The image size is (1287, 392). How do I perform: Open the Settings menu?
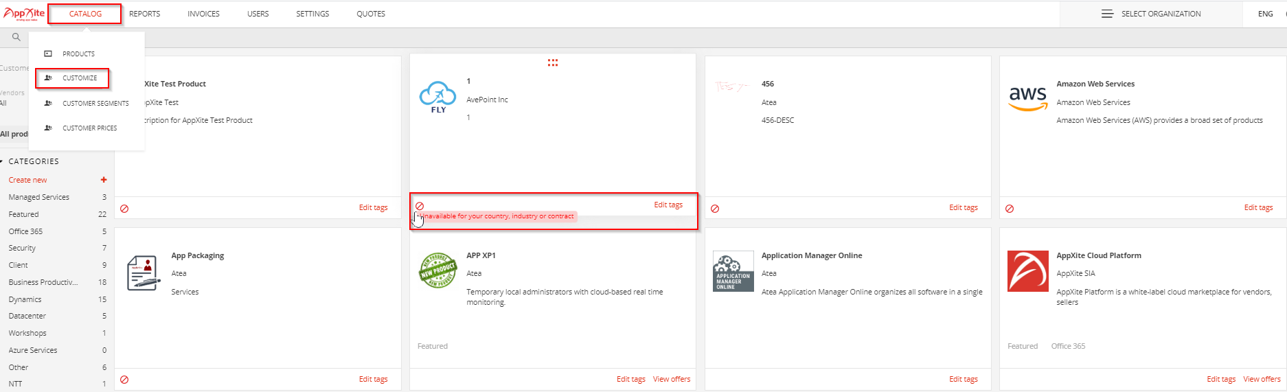point(312,14)
